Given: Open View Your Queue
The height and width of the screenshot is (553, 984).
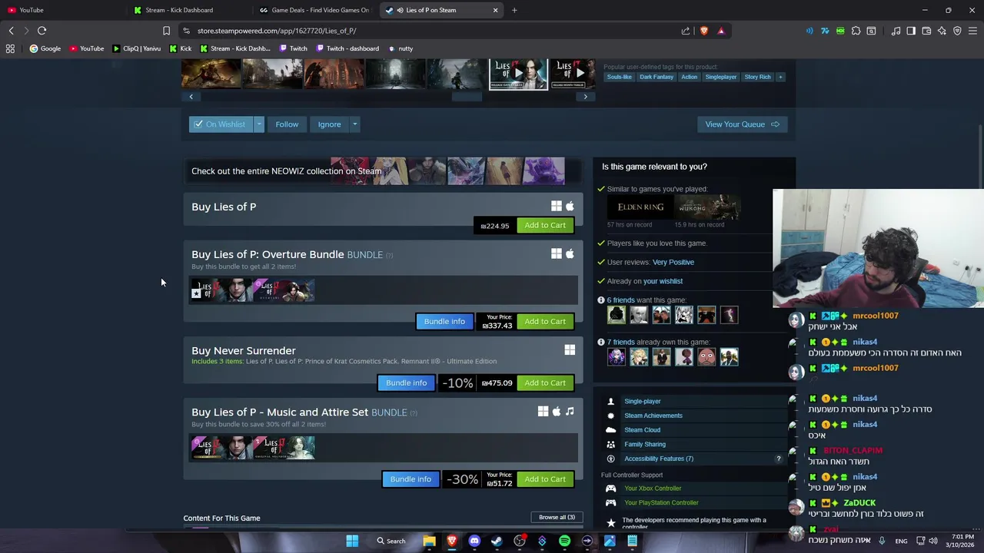Looking at the screenshot, I should (x=742, y=124).
